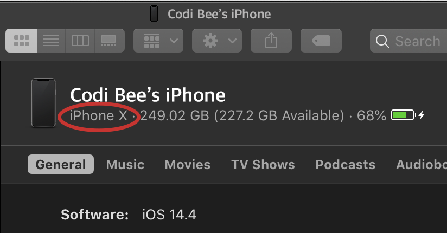Show the Podcasts tab

point(345,165)
